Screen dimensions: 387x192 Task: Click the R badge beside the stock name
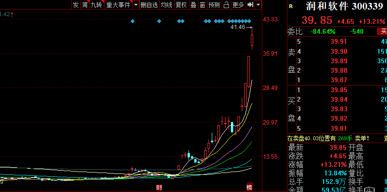[x=291, y=6]
